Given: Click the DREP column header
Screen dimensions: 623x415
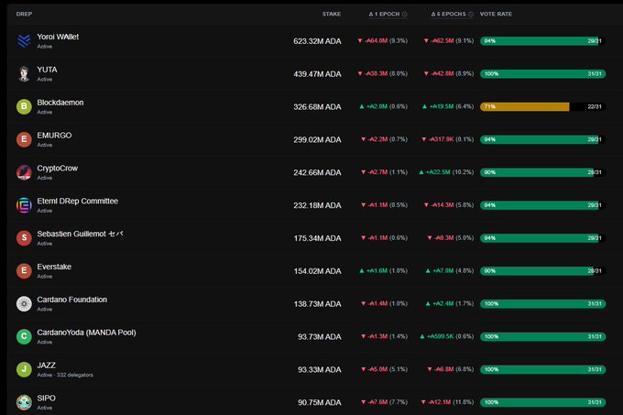Looking at the screenshot, I should point(24,14).
